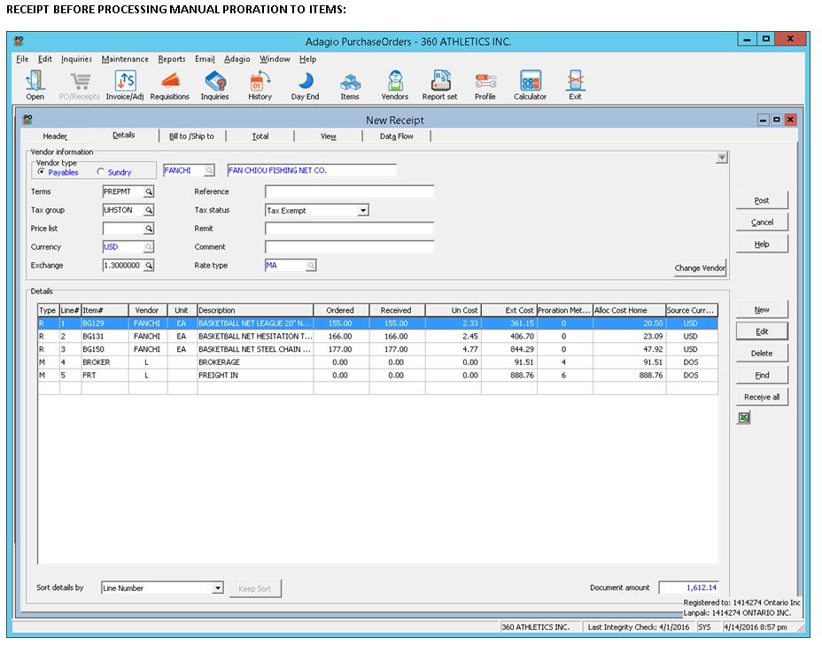The image size is (822, 646).
Task: Click the Excel export icon below Receive all
Action: (x=744, y=417)
